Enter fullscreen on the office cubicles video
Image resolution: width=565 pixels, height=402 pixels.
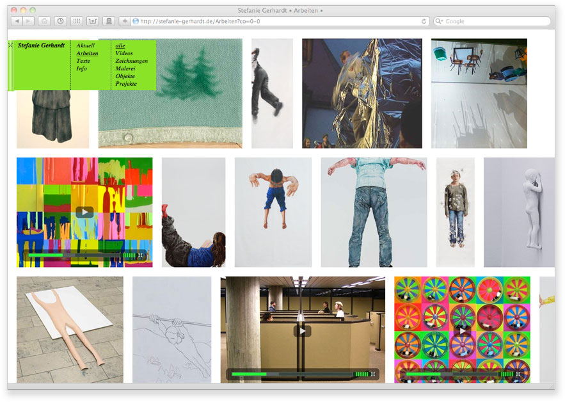click(x=374, y=374)
